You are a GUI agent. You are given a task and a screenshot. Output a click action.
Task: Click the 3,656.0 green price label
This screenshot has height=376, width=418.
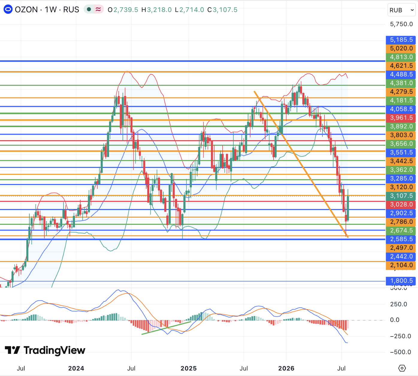tap(401, 144)
